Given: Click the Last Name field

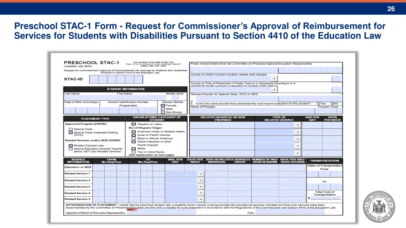Looking at the screenshot, I should [x=90, y=98].
